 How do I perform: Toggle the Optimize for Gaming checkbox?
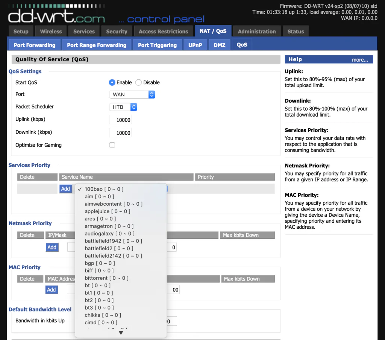point(112,145)
